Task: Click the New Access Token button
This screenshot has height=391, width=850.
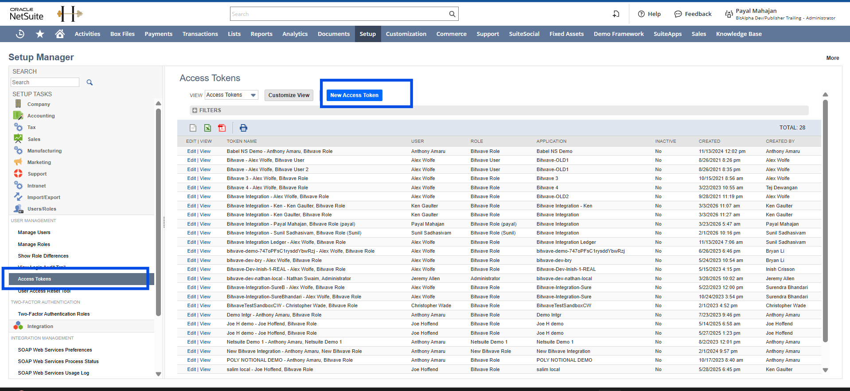Action: tap(354, 95)
